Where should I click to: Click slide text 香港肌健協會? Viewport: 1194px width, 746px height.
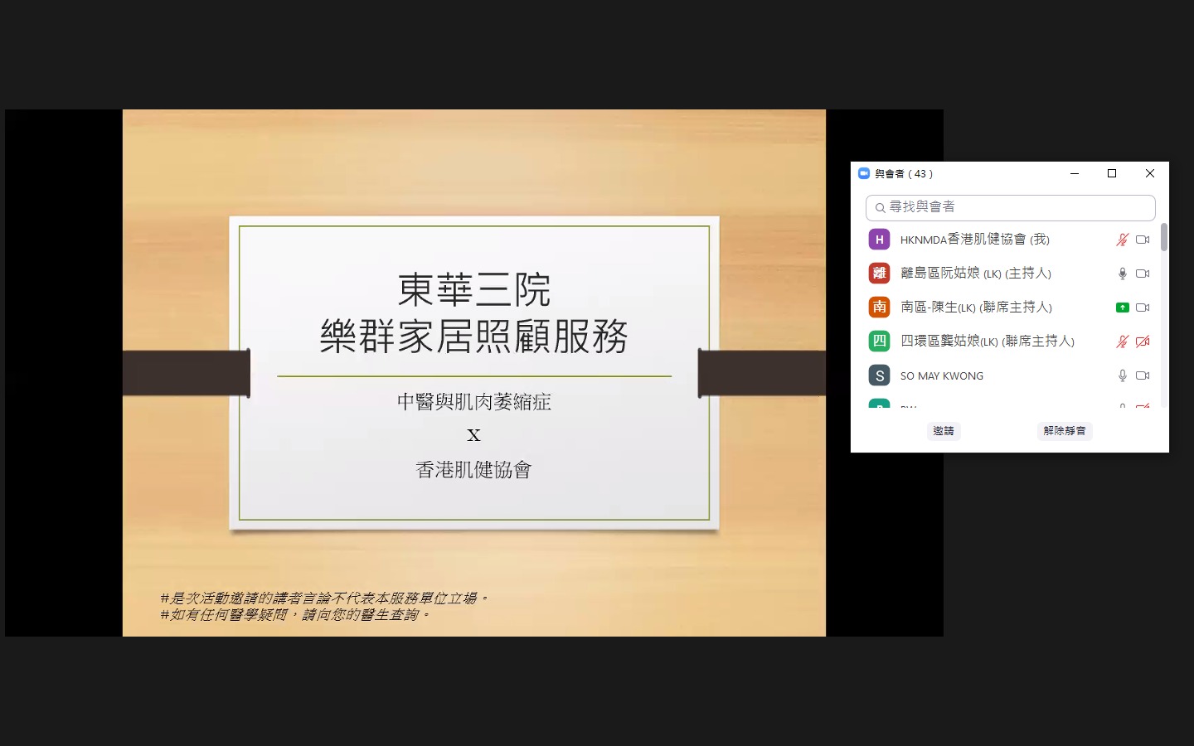coord(473,470)
